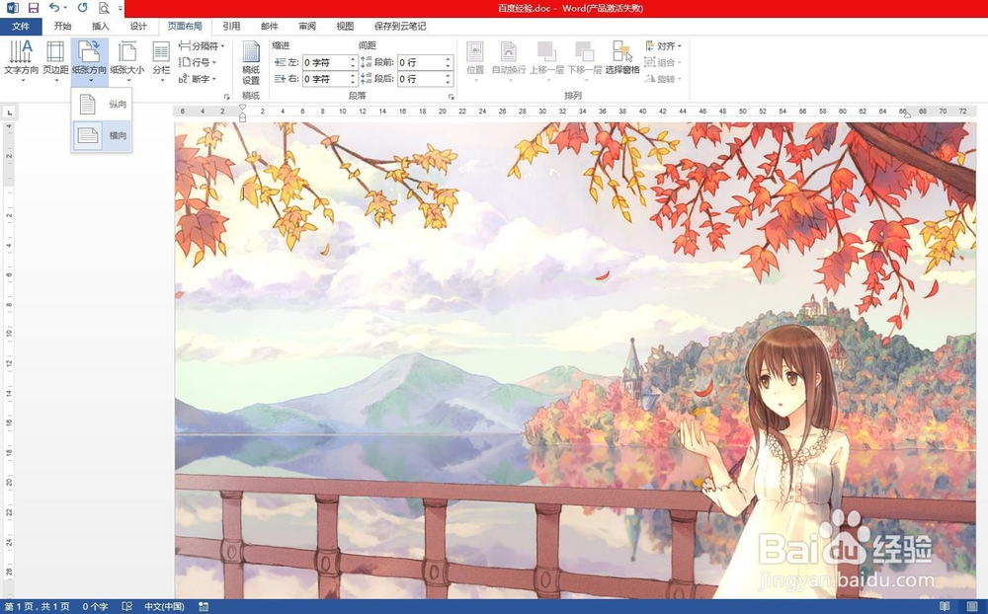The image size is (988, 614).
Task: Open the 保存到云笔记 tab
Action: click(x=399, y=27)
